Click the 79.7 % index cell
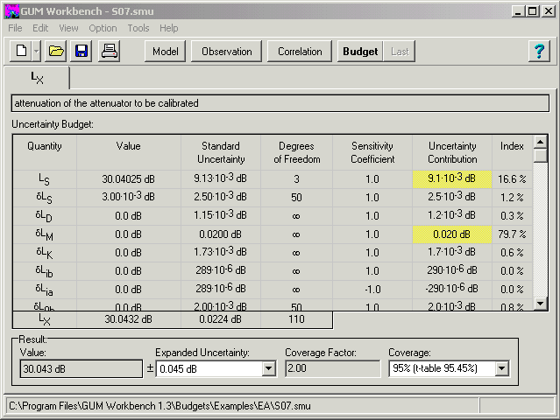Screen dimensions: 560x420 coord(512,234)
